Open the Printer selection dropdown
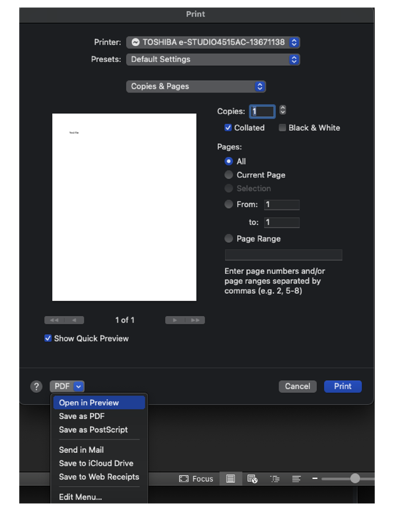Screen dimensions: 394x511 tap(213, 42)
